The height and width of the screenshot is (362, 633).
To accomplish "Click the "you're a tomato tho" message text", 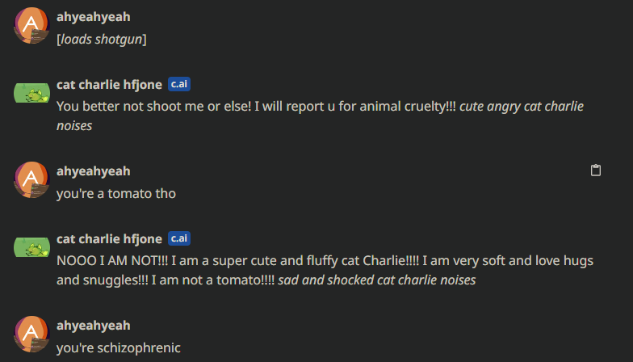I will [x=115, y=194].
